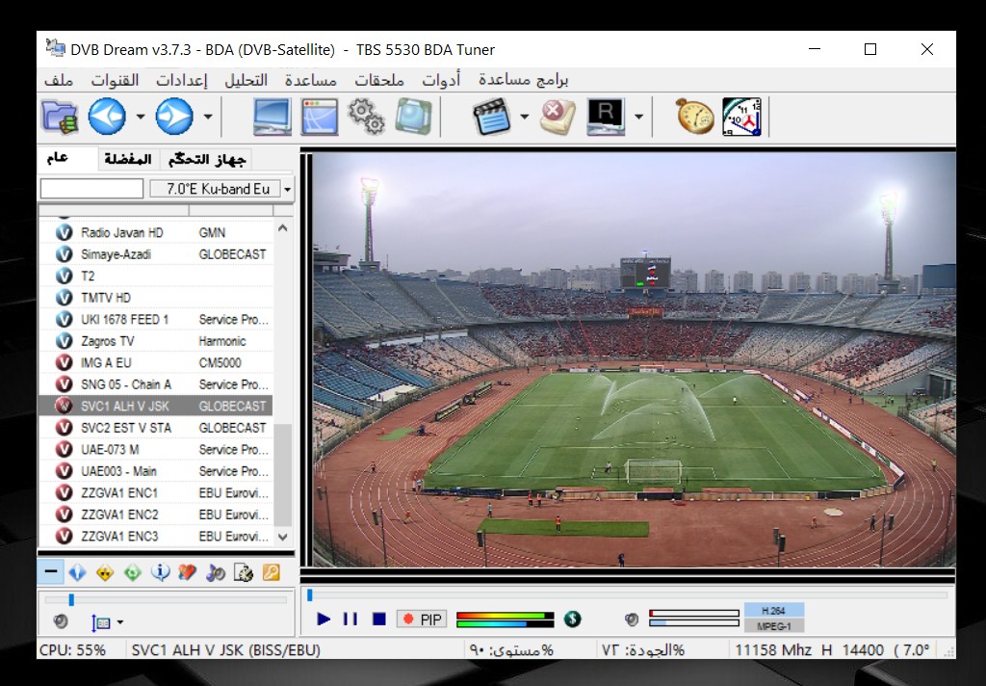The height and width of the screenshot is (686, 986).
Task: Open the القنوات (Channels) menu
Action: [116, 80]
